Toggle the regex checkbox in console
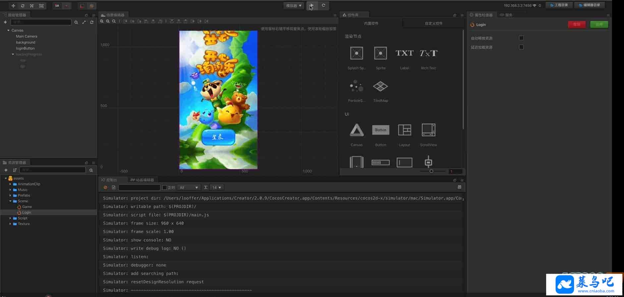 click(x=165, y=187)
